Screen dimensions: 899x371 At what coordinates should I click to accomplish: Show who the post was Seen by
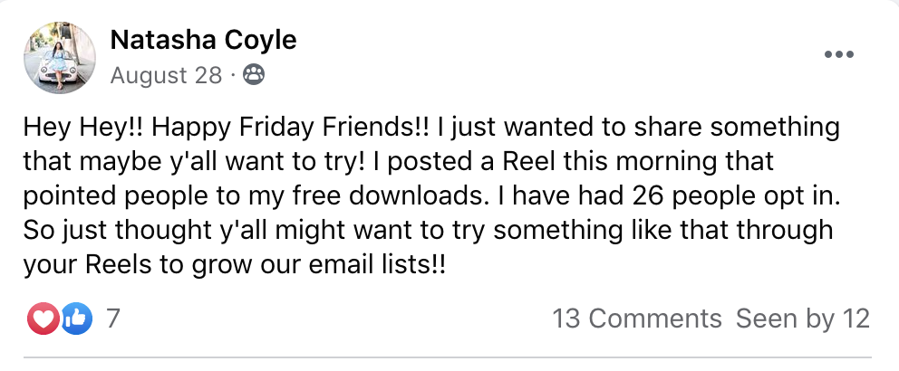(x=803, y=319)
